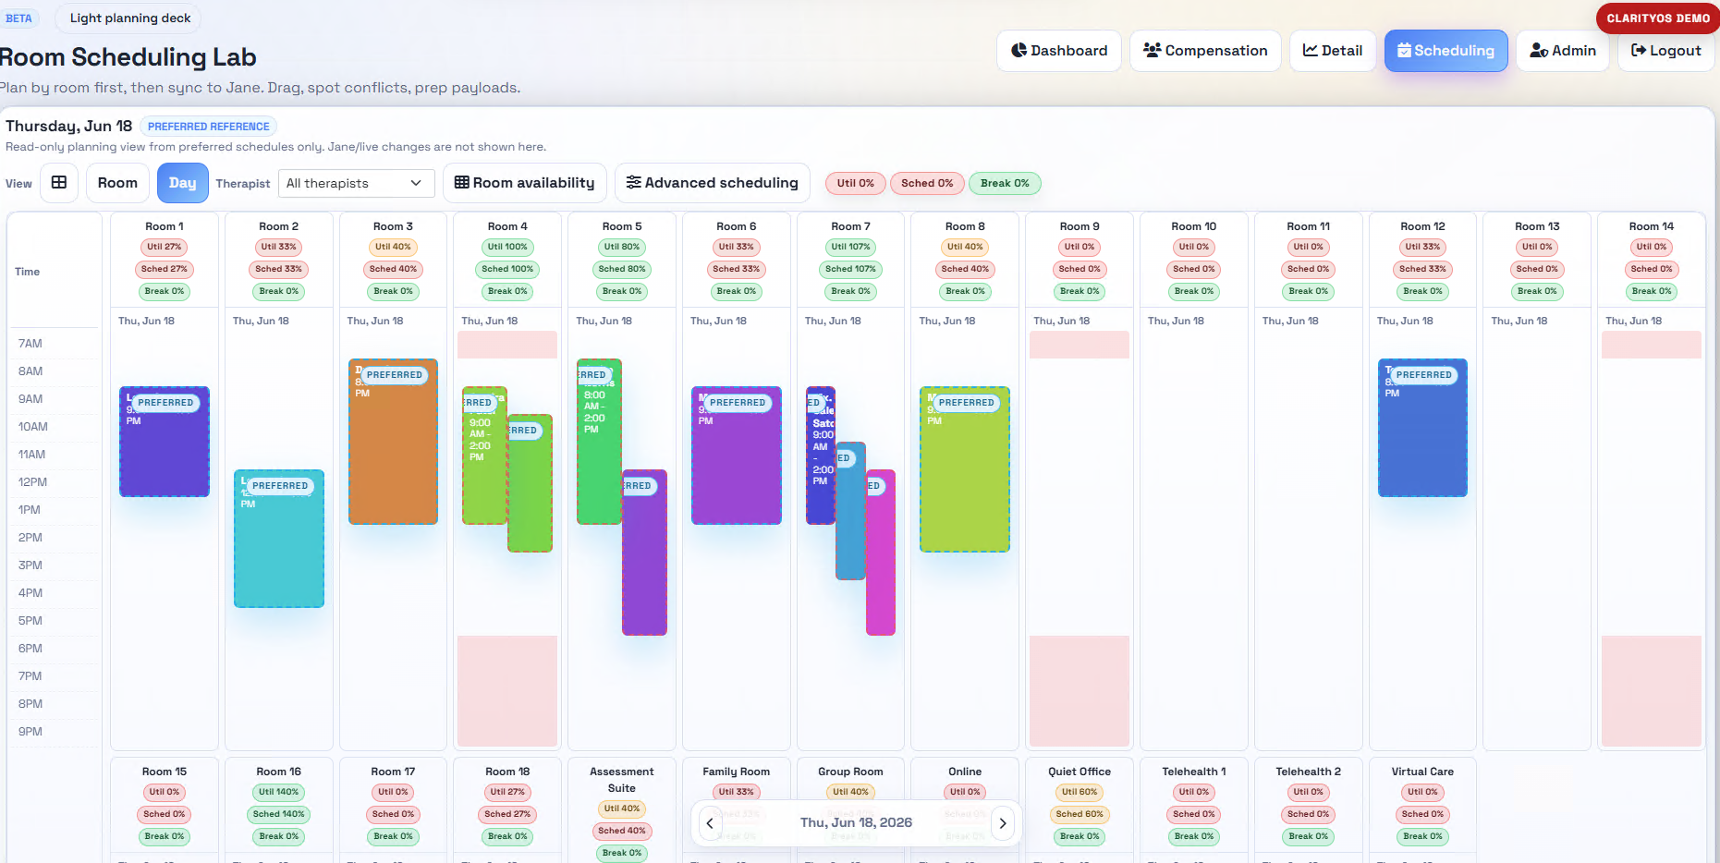Open the Dashboard page
Image resolution: width=1720 pixels, height=863 pixels.
point(1058,51)
